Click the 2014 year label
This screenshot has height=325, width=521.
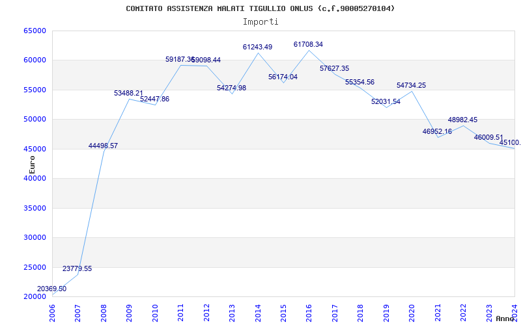(x=258, y=313)
